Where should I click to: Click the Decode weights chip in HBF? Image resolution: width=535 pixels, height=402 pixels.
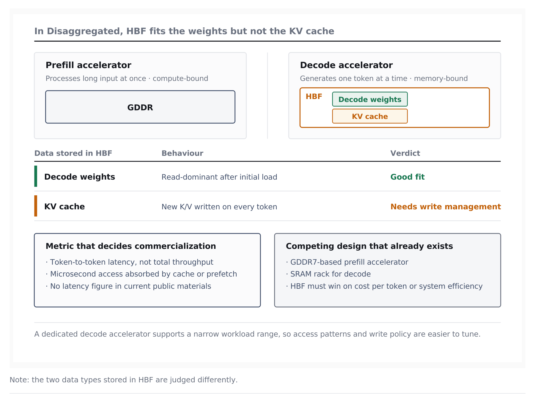[370, 99]
